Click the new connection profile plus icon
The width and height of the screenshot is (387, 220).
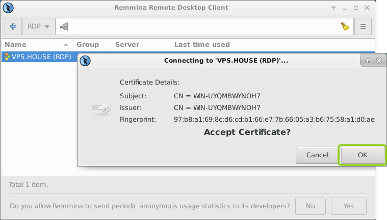point(13,26)
